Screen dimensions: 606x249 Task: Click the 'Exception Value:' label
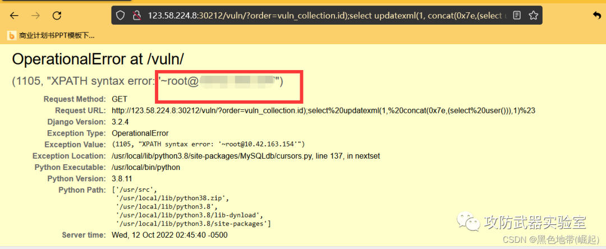(x=75, y=145)
